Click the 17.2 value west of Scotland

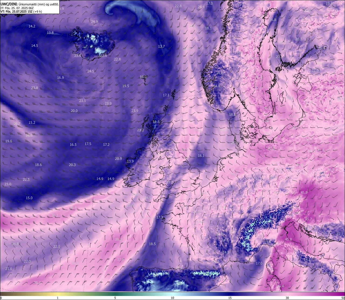(x=106, y=144)
